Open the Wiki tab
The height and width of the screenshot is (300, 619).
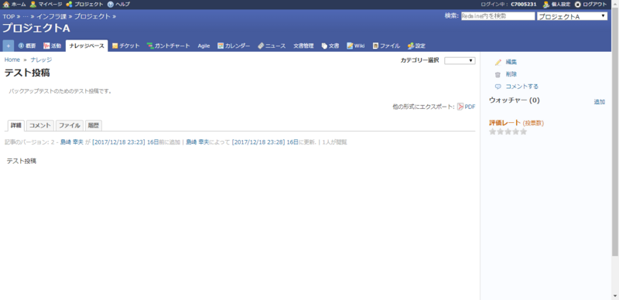[356, 46]
